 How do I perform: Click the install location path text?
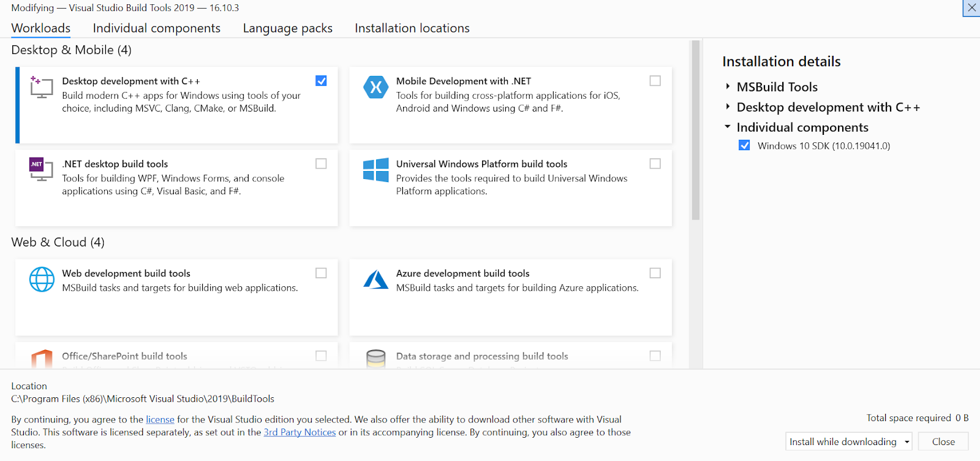pyautogui.click(x=143, y=398)
